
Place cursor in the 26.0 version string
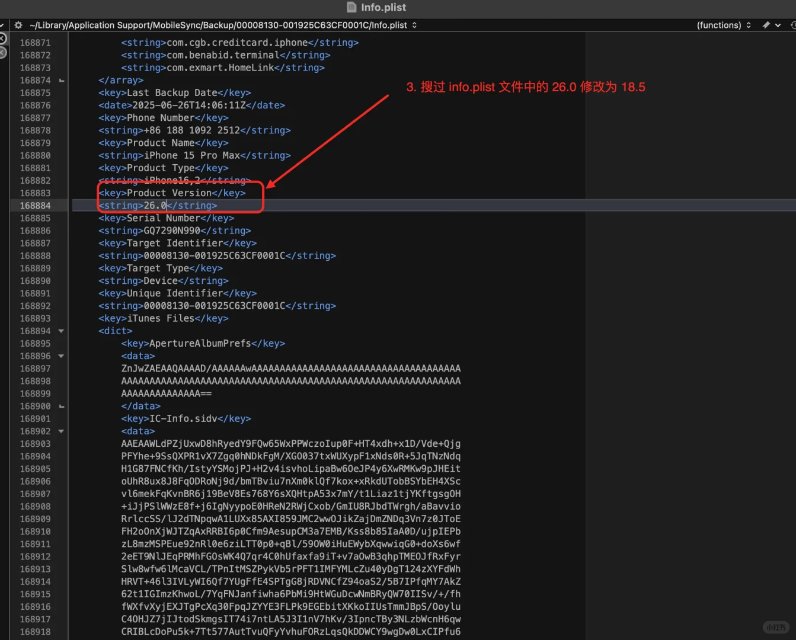[155, 206]
